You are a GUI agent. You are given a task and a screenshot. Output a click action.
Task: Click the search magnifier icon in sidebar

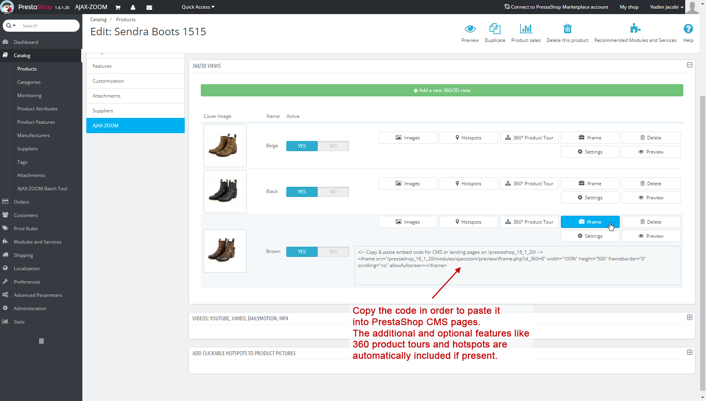(x=9, y=25)
